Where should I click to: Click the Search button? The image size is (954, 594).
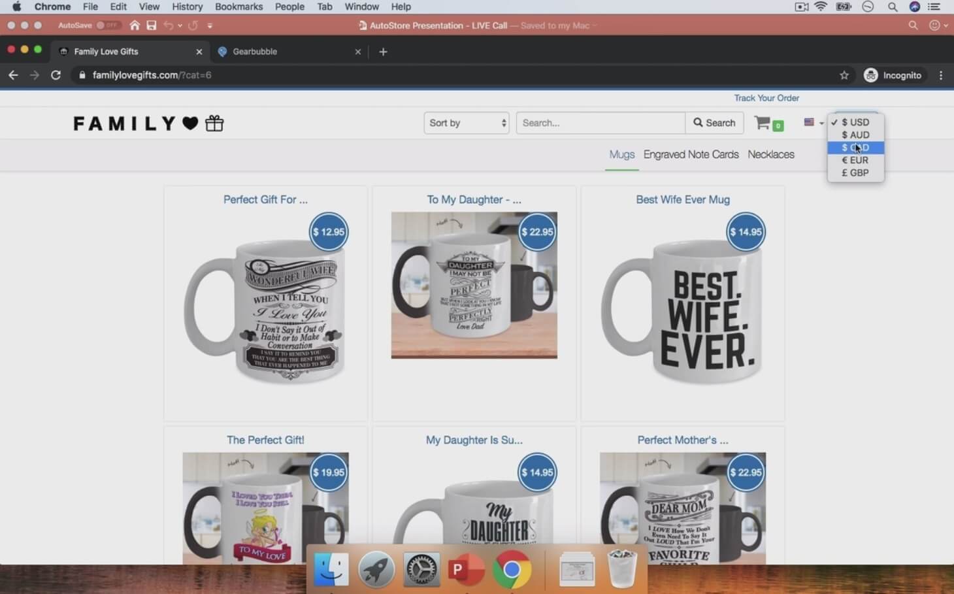click(x=714, y=123)
